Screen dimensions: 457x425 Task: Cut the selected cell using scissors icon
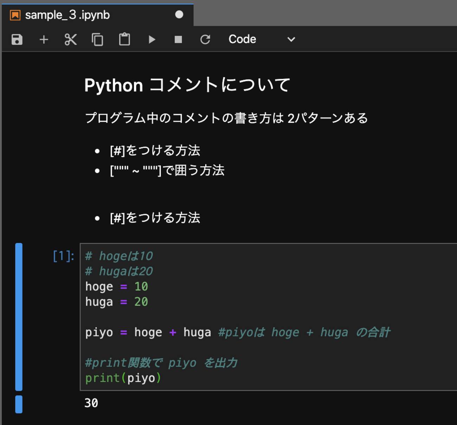point(71,39)
